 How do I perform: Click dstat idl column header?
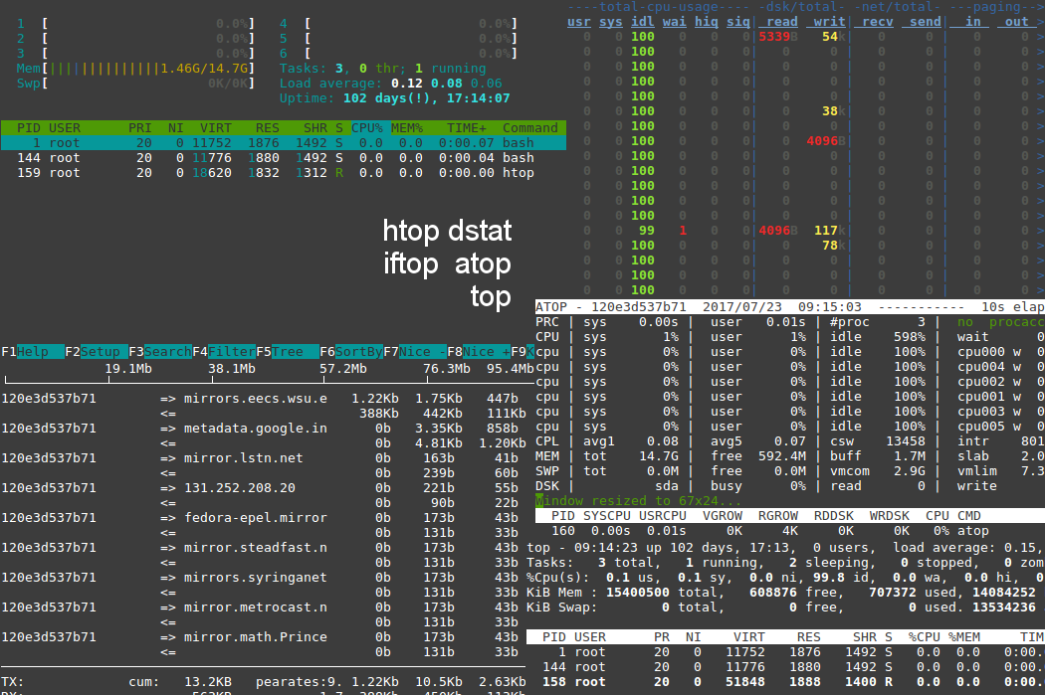pos(643,22)
